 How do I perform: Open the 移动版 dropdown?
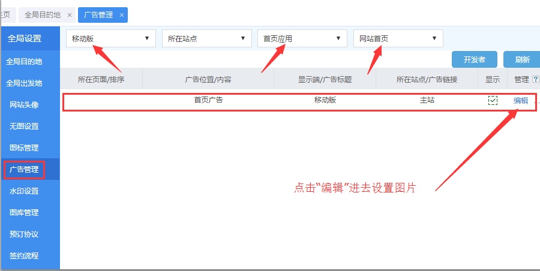point(110,39)
